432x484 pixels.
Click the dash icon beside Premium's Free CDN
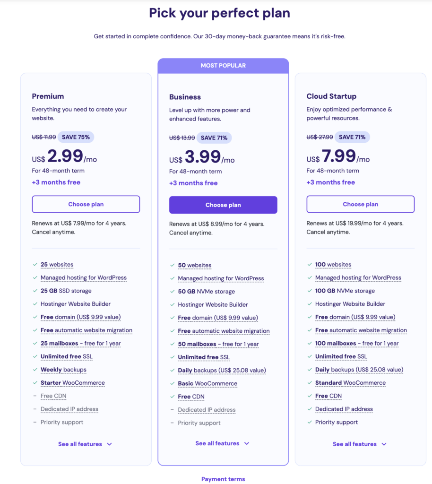(35, 396)
